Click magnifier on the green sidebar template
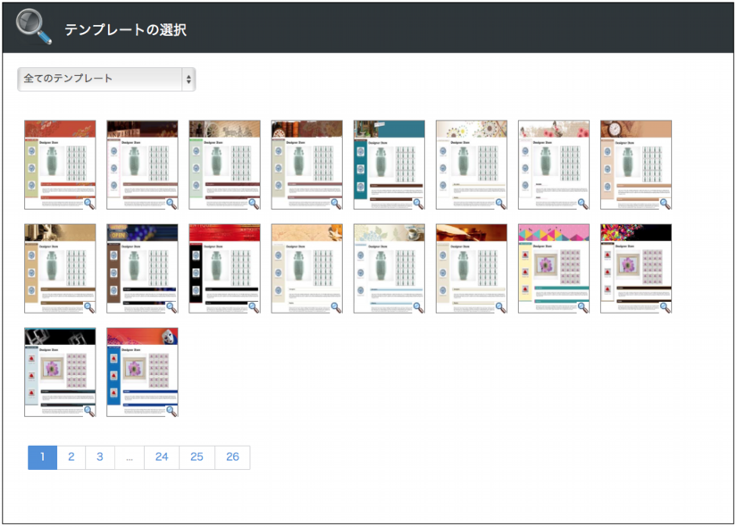This screenshot has width=737, height=527. [253, 203]
